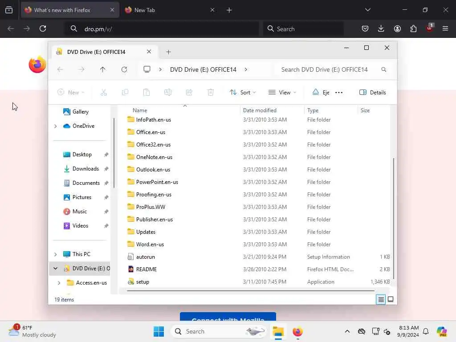456x342 pixels.
Task: Open Firefox View icon at top left
Action: 9,10
